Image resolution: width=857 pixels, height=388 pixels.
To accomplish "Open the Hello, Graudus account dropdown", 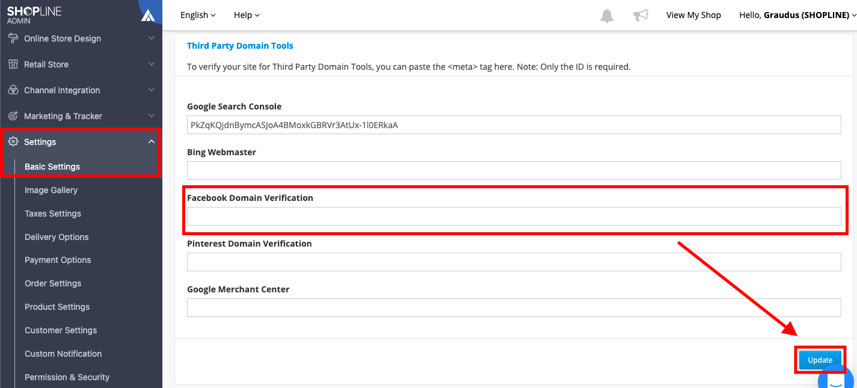I will (x=797, y=15).
